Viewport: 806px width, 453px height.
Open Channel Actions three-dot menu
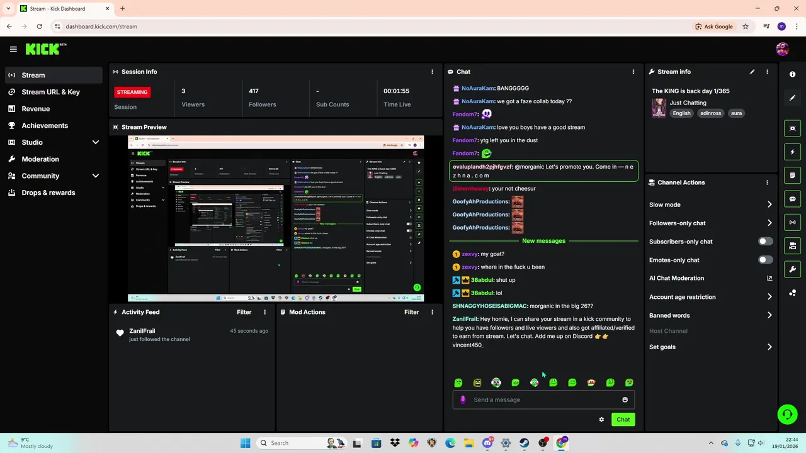pos(767,182)
